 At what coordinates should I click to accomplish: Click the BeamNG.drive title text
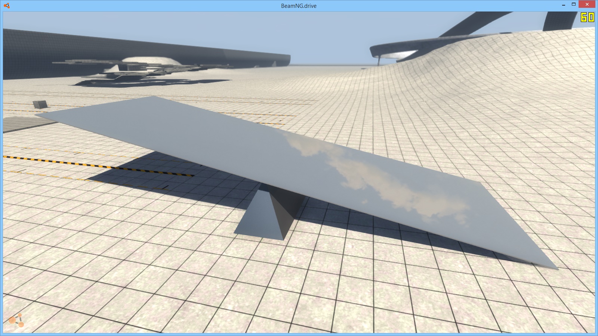click(299, 6)
